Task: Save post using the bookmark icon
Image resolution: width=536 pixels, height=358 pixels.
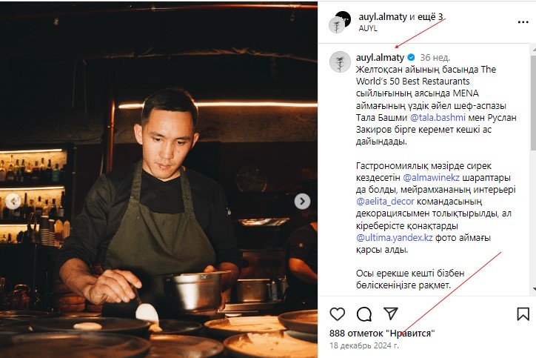Action: (523, 314)
